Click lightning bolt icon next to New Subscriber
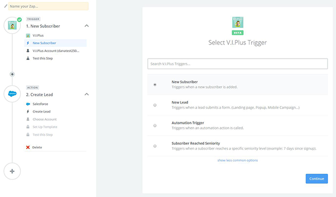Viewport: 336px width, 197px height. click(x=28, y=43)
